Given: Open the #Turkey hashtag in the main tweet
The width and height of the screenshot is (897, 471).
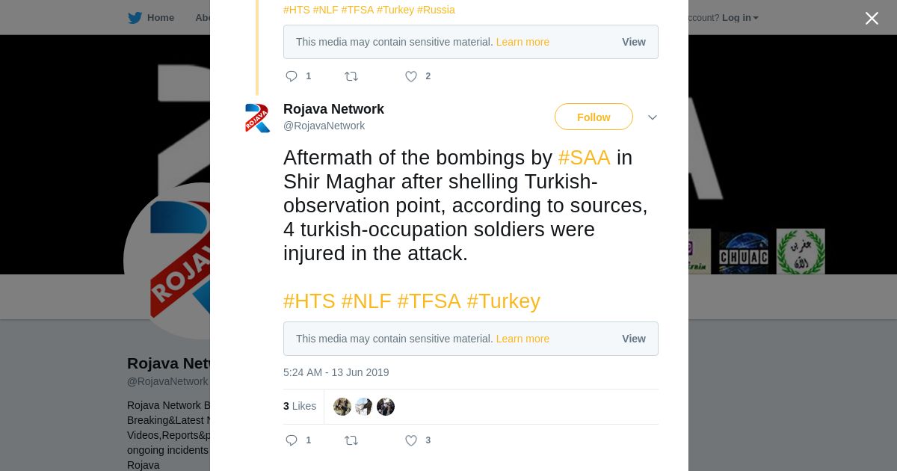Looking at the screenshot, I should pos(503,301).
